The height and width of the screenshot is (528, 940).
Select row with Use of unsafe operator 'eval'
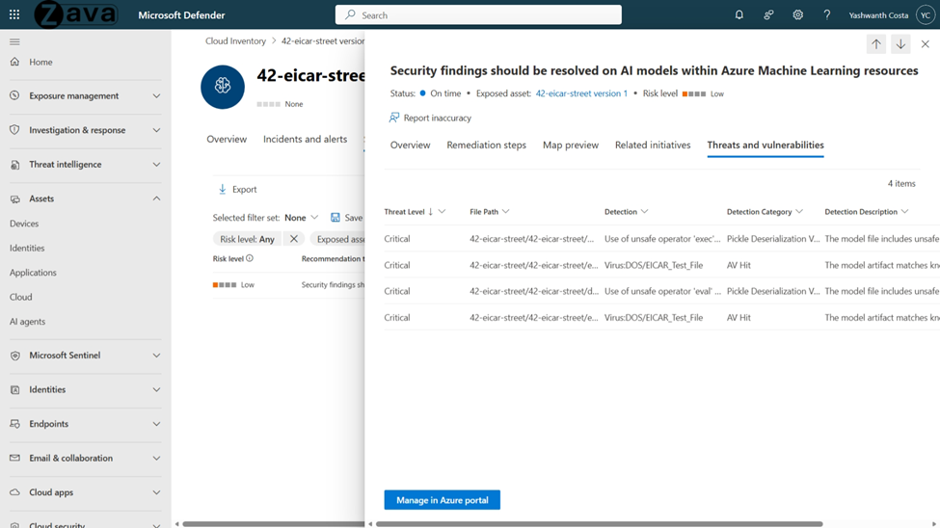[x=661, y=291]
